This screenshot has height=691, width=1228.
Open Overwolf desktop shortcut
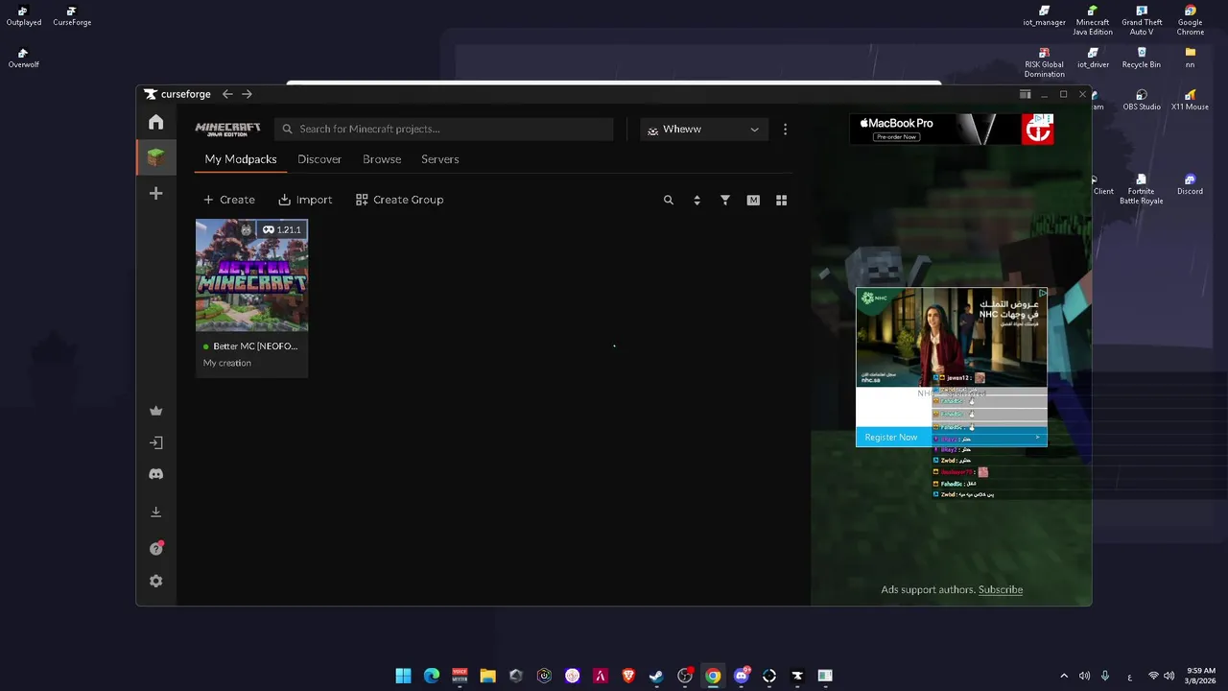(23, 59)
